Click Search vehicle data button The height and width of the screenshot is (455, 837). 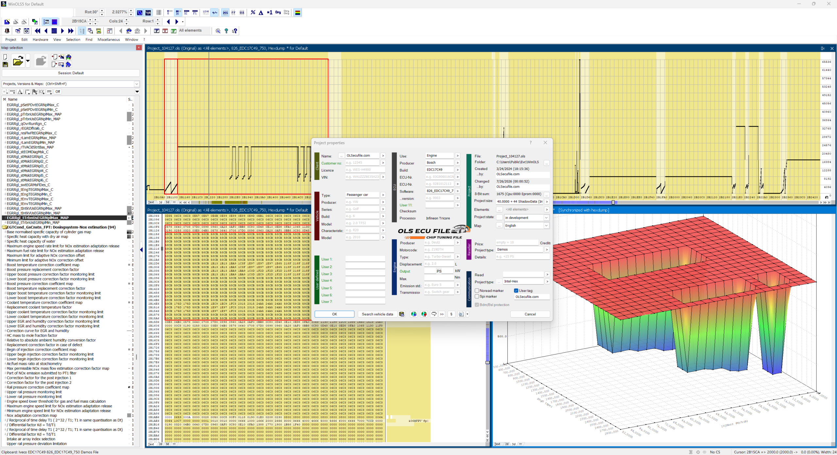[x=377, y=314]
